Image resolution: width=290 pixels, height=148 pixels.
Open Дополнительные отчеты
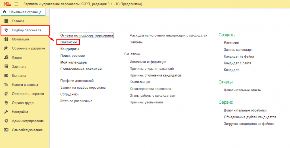pos(242,90)
